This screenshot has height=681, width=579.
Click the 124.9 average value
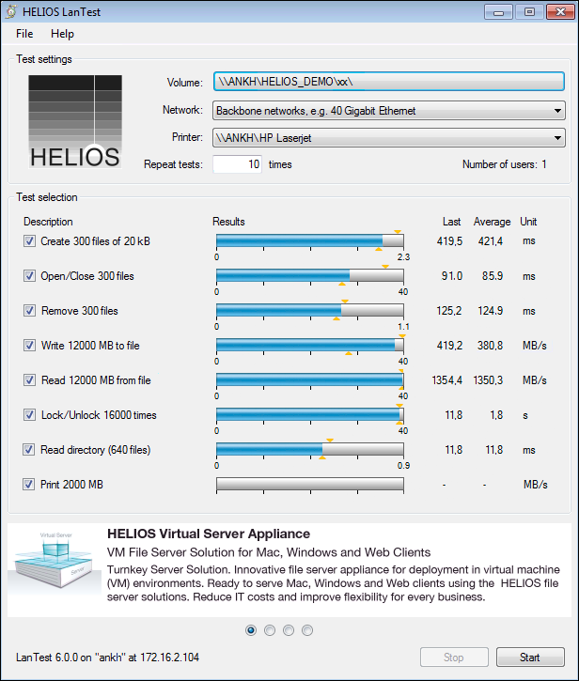pyautogui.click(x=491, y=311)
